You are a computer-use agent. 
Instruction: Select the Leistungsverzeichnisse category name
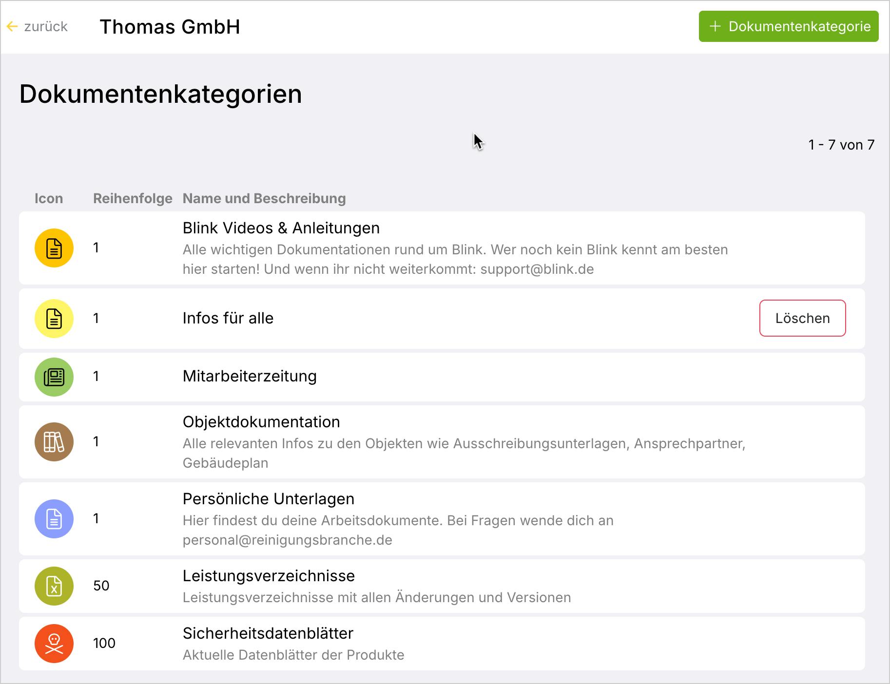click(x=269, y=576)
